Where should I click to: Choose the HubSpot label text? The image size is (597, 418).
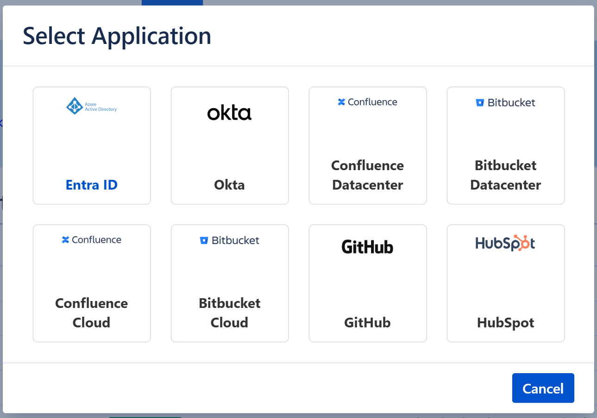click(505, 322)
